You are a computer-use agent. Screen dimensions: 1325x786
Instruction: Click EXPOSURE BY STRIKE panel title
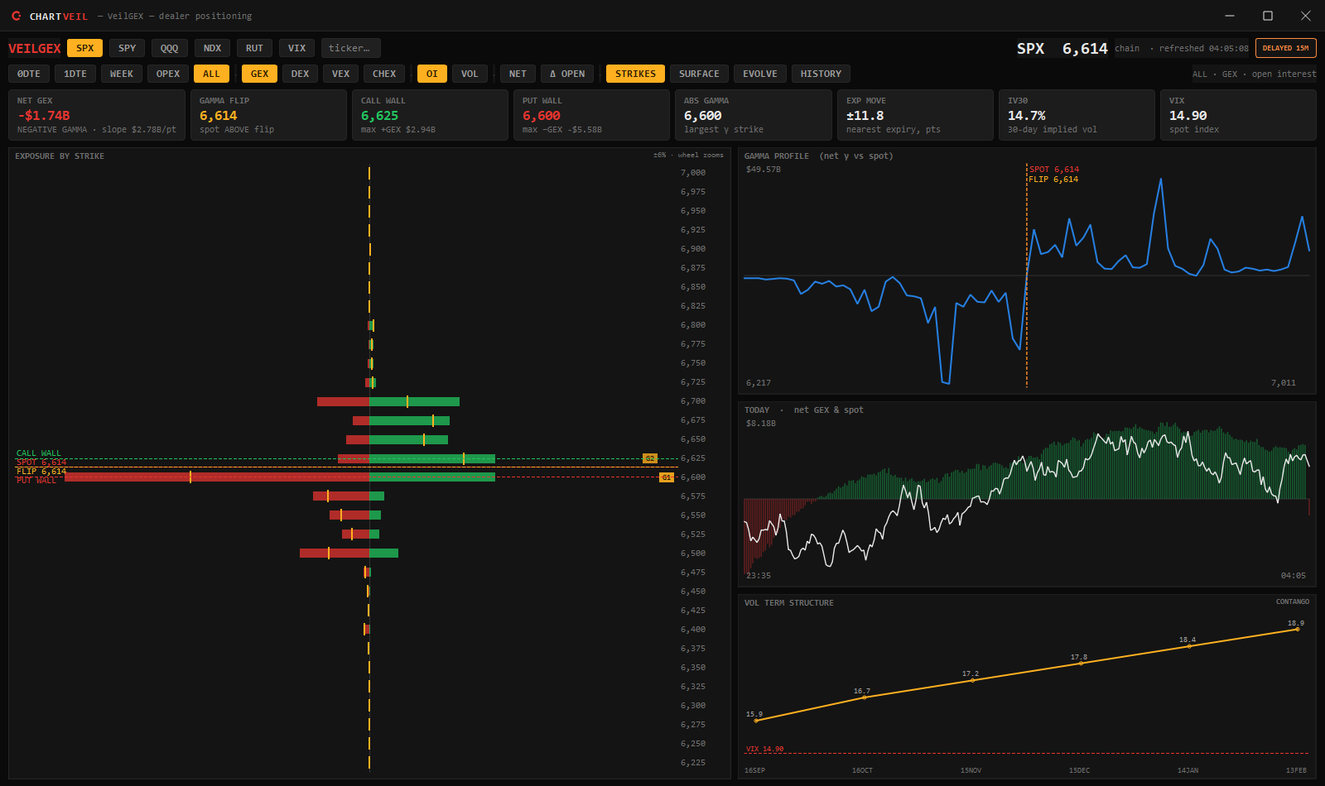click(x=60, y=156)
